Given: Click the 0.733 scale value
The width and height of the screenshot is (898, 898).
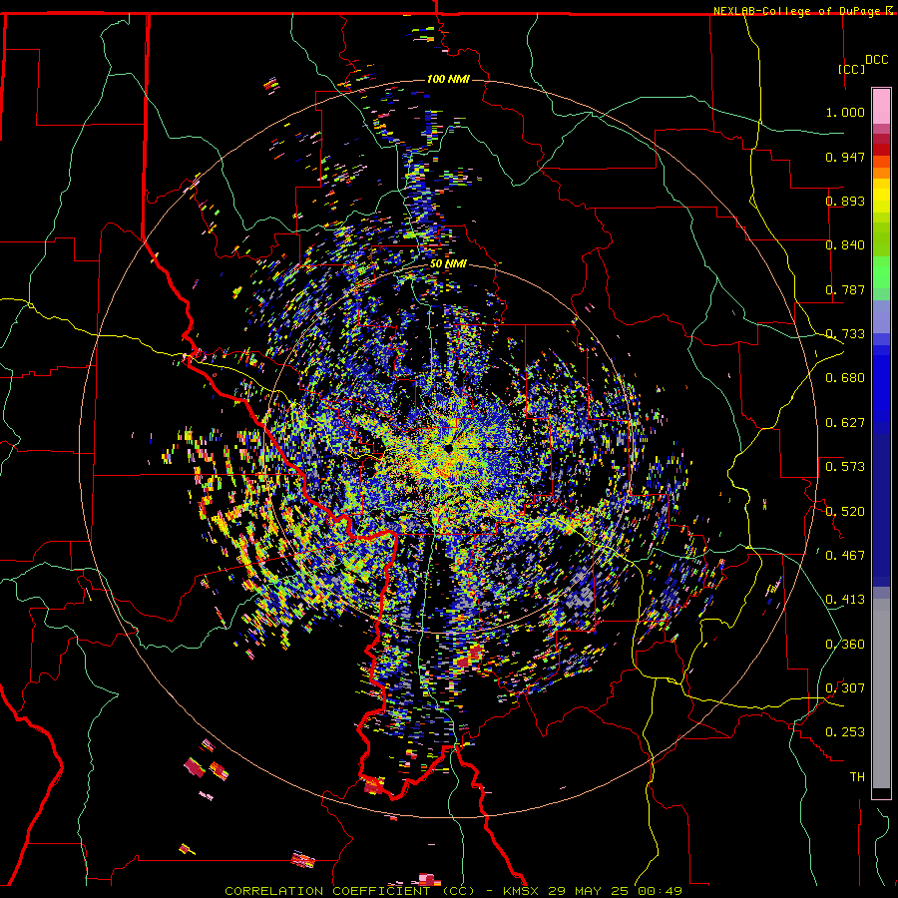Looking at the screenshot, I should click(845, 334).
